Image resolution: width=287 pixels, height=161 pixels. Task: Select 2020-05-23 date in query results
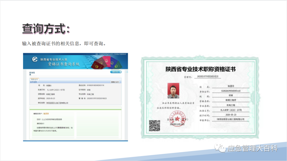pos(50,98)
